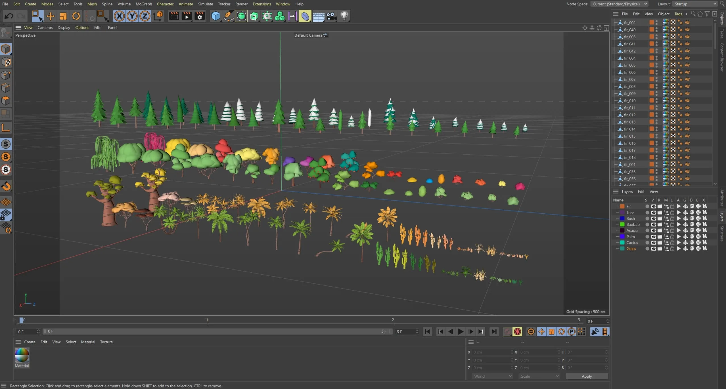Click the MoGraph Cloner icon
Screen dimensions: 726x389
[x=280, y=16]
